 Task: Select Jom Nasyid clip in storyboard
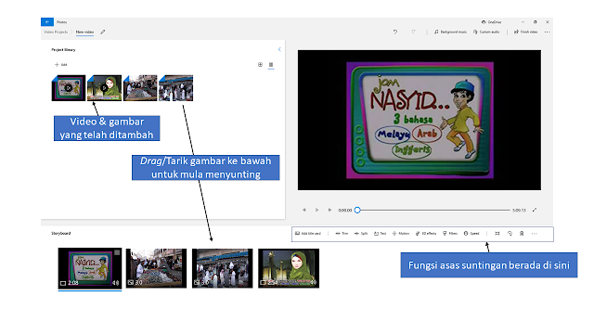90,268
